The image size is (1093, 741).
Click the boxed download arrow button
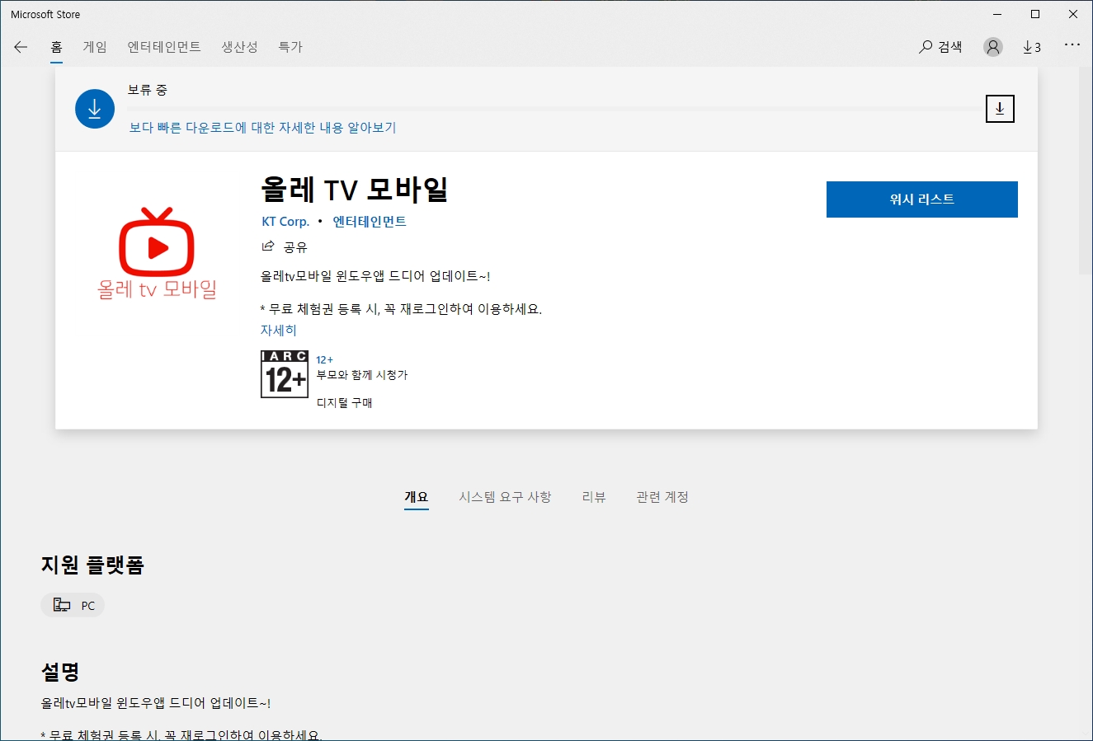[x=1000, y=109]
